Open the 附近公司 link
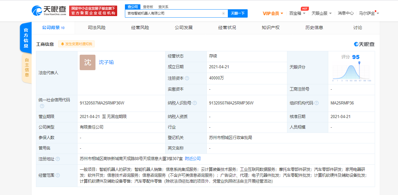The image size is (398, 195). coord(193,159)
